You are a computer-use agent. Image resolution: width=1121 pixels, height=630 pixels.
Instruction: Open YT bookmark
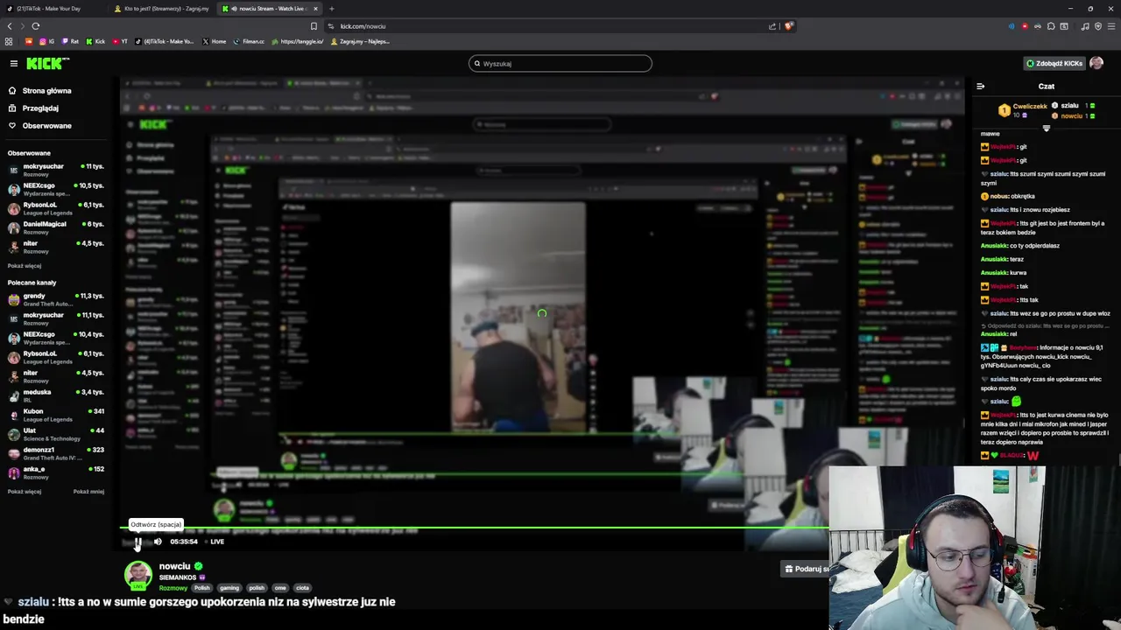(x=120, y=41)
